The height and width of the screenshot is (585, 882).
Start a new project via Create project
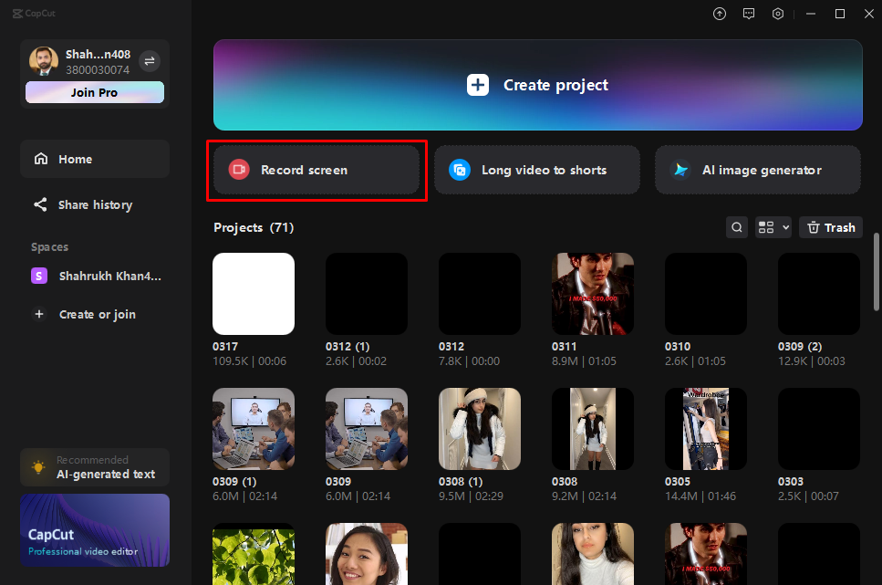pyautogui.click(x=538, y=85)
